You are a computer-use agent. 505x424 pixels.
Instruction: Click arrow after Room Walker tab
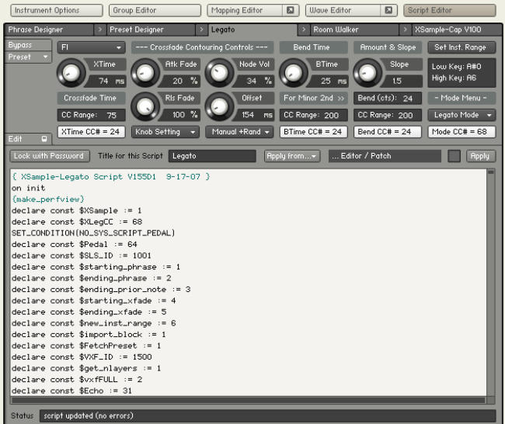coord(405,30)
